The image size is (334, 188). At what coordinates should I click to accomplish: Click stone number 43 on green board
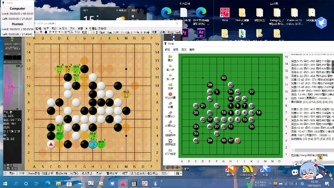[x=224, y=78]
